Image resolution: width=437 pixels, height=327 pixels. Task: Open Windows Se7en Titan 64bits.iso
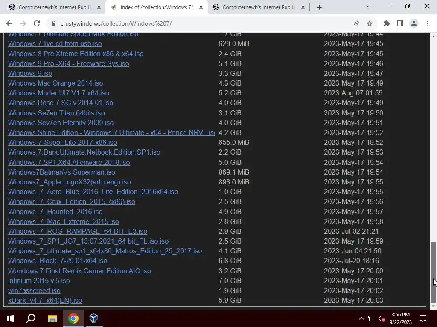click(x=56, y=113)
